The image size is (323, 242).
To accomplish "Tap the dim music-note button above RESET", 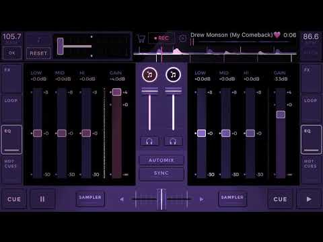I will tap(39, 40).
